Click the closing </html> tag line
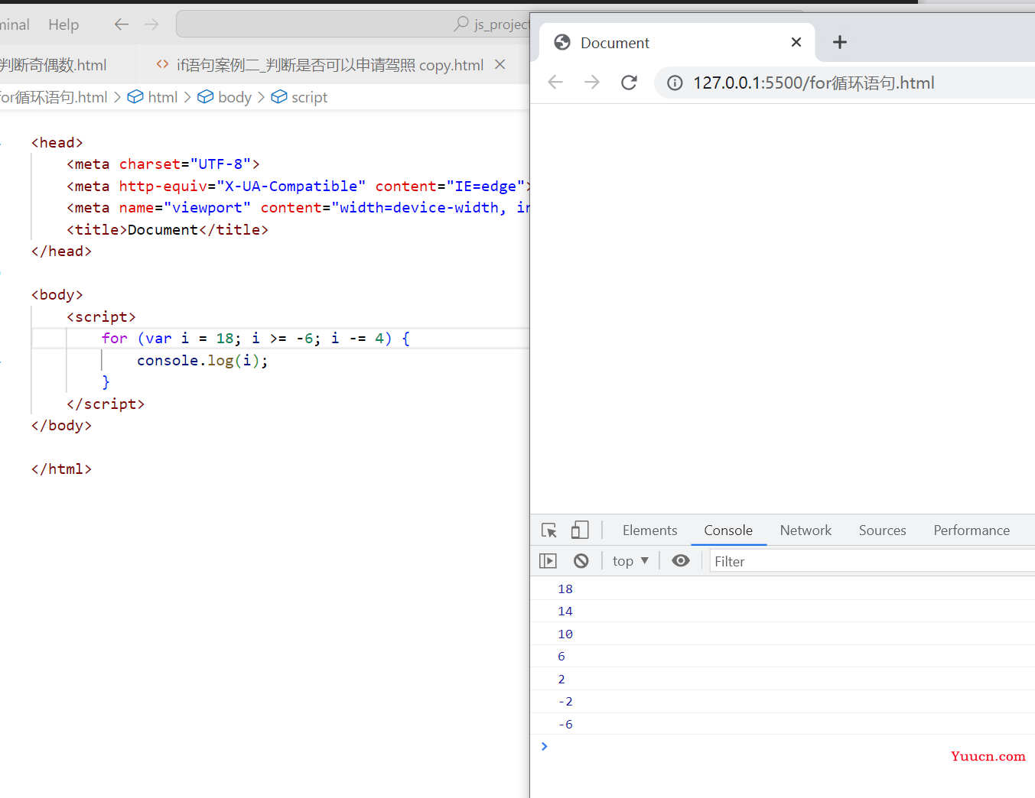The height and width of the screenshot is (798, 1035). coord(61,469)
